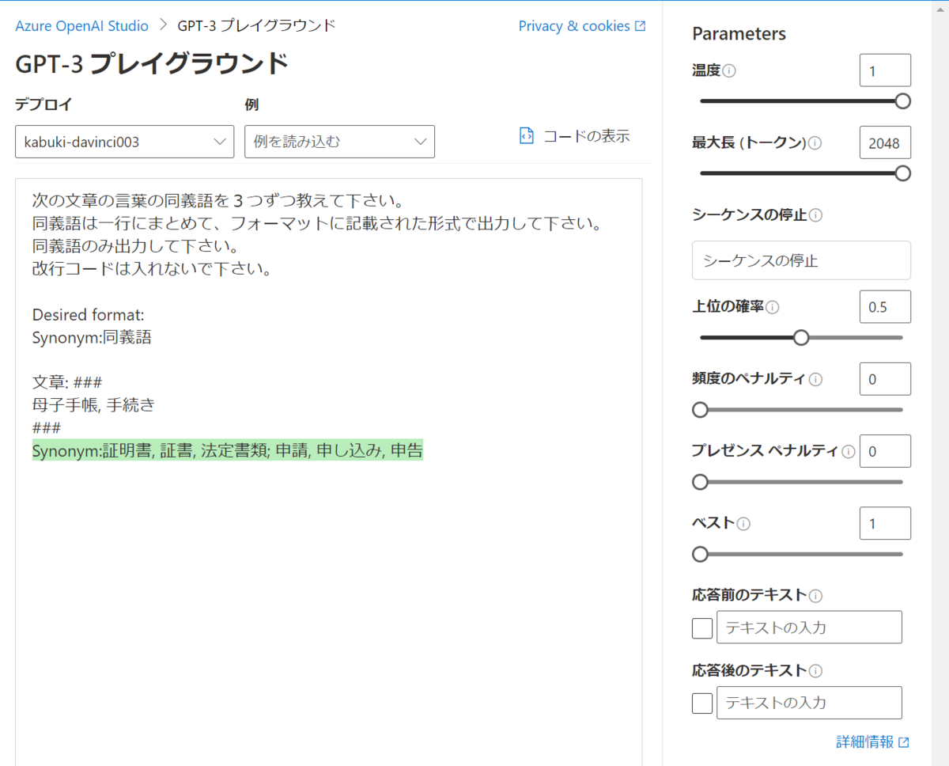Click the Desired format: line in prompt
Viewport: 949px width, 766px height.
pyautogui.click(x=88, y=315)
